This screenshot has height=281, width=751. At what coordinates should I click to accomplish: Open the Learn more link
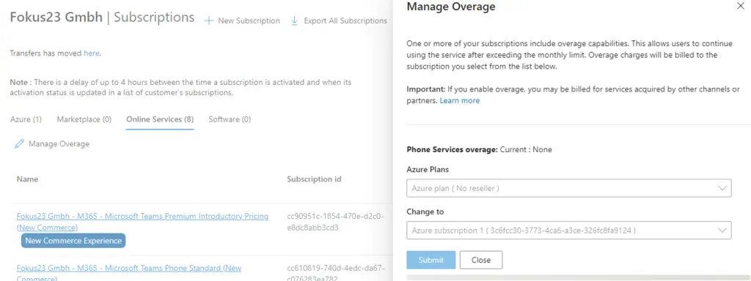pos(459,100)
